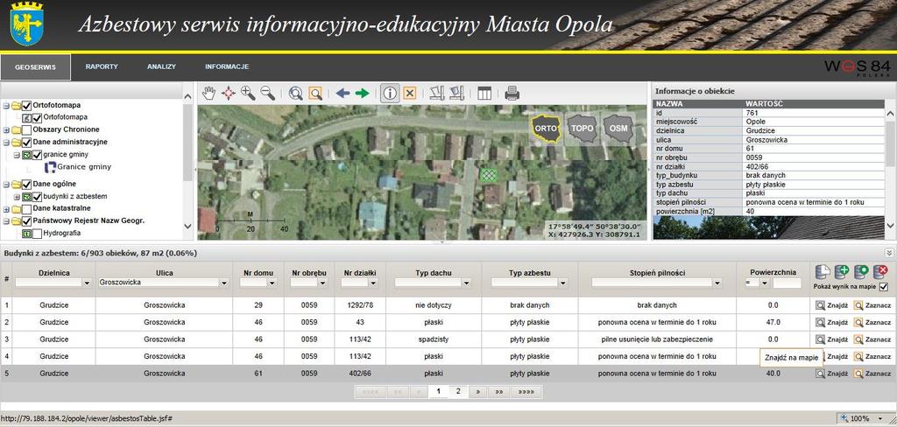Open the INFORMACJE tab
Viewport: 897px width, 427px height.
point(227,66)
